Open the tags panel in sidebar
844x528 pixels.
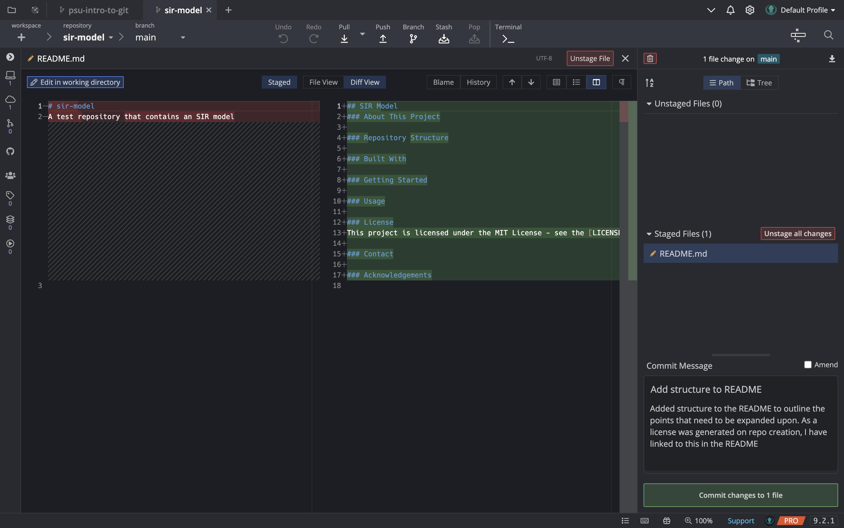pyautogui.click(x=10, y=195)
